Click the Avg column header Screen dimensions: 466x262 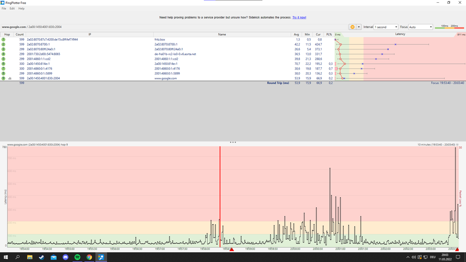(x=296, y=34)
